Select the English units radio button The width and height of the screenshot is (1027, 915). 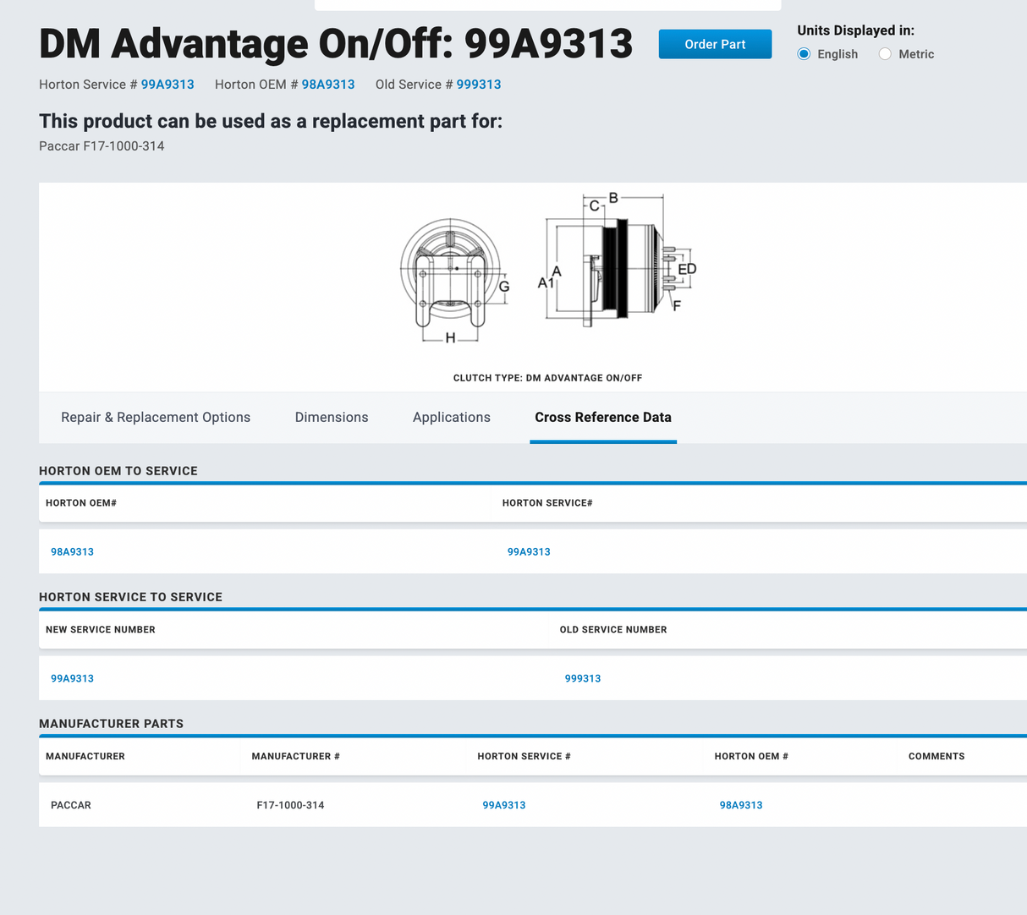[804, 54]
